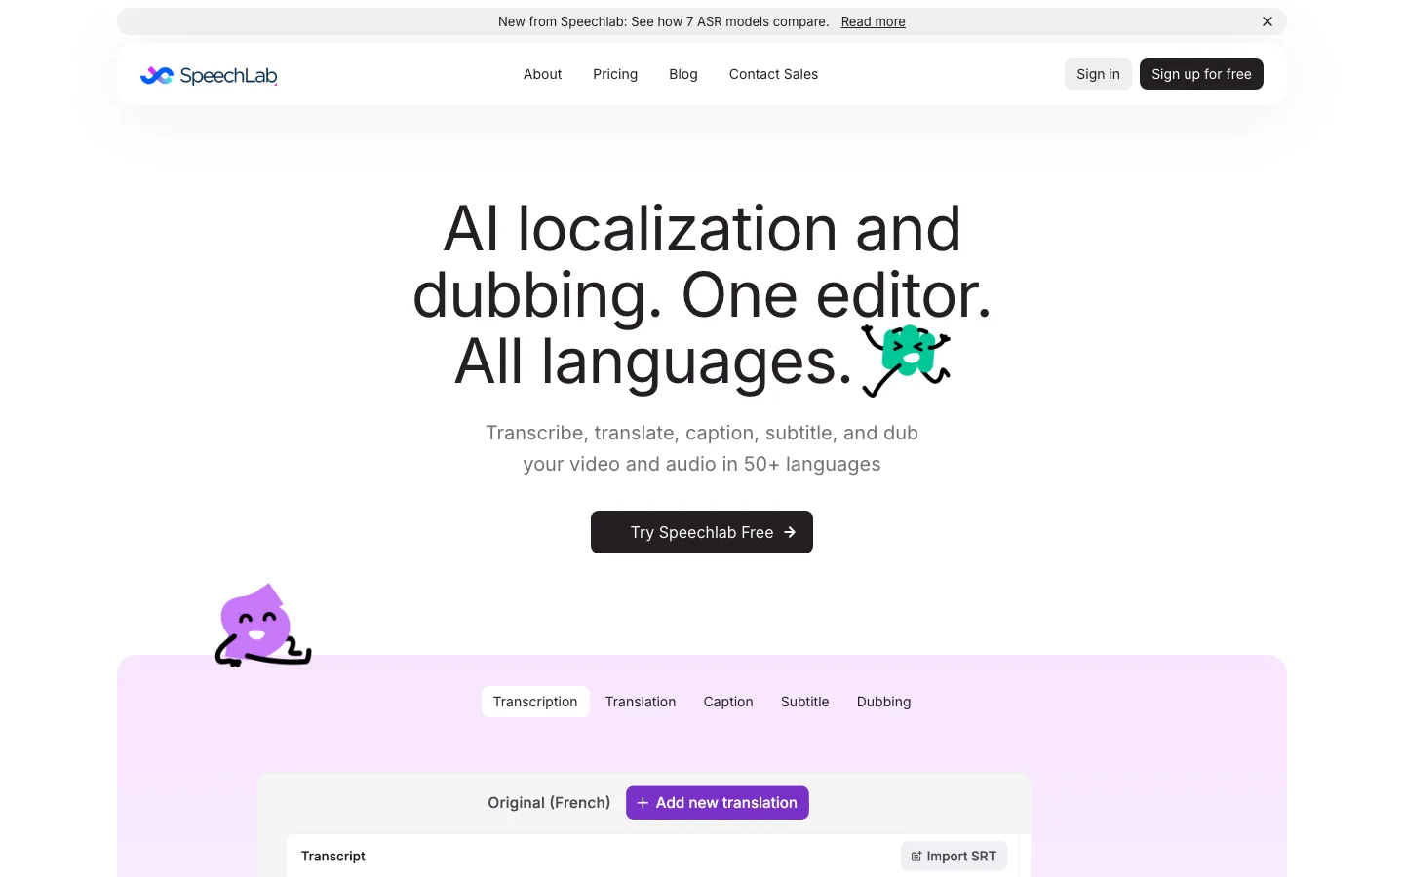
Task: Open the About page
Action: tap(542, 74)
